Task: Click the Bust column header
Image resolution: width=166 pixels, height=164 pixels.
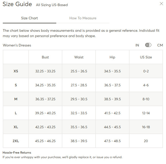Action: click(45, 57)
